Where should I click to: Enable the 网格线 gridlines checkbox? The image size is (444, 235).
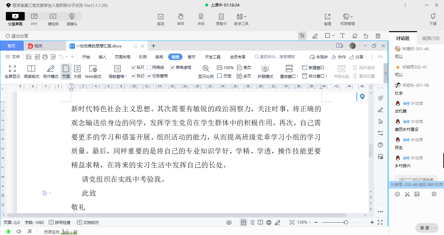[149, 68]
